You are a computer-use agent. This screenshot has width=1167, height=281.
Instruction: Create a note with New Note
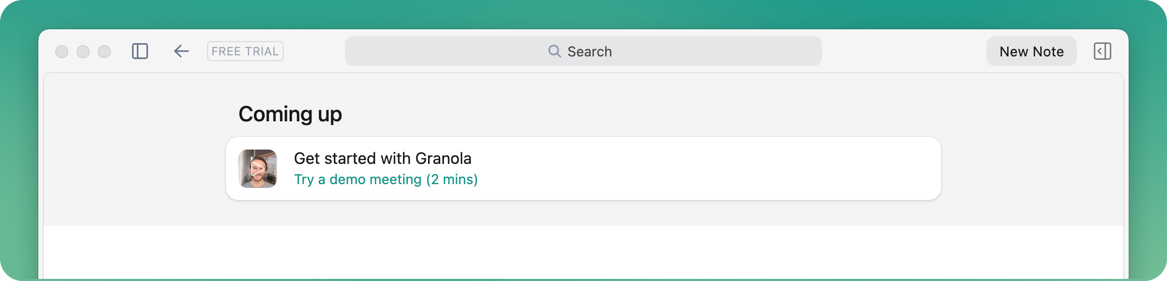pos(1031,51)
